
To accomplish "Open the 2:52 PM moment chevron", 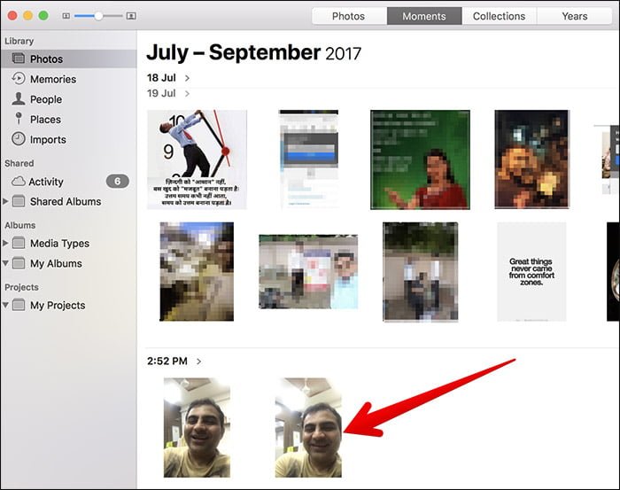I will (198, 362).
